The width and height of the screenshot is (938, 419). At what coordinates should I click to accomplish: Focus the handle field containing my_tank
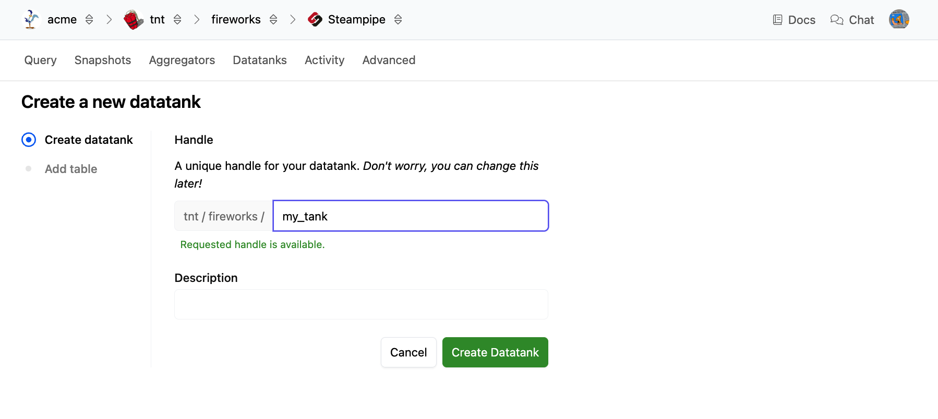point(411,216)
